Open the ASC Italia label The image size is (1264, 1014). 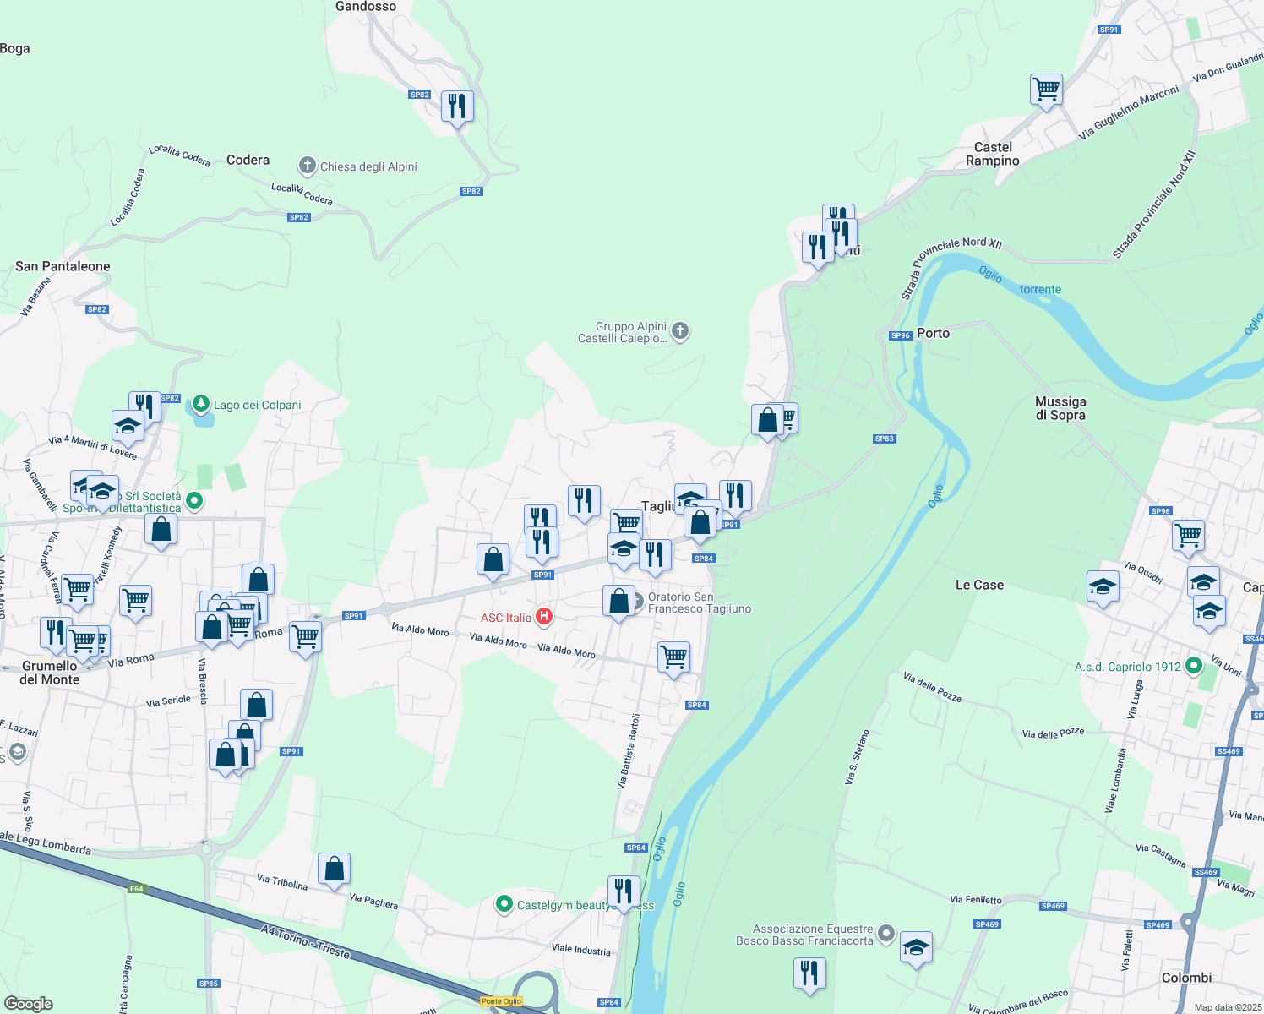click(x=505, y=618)
